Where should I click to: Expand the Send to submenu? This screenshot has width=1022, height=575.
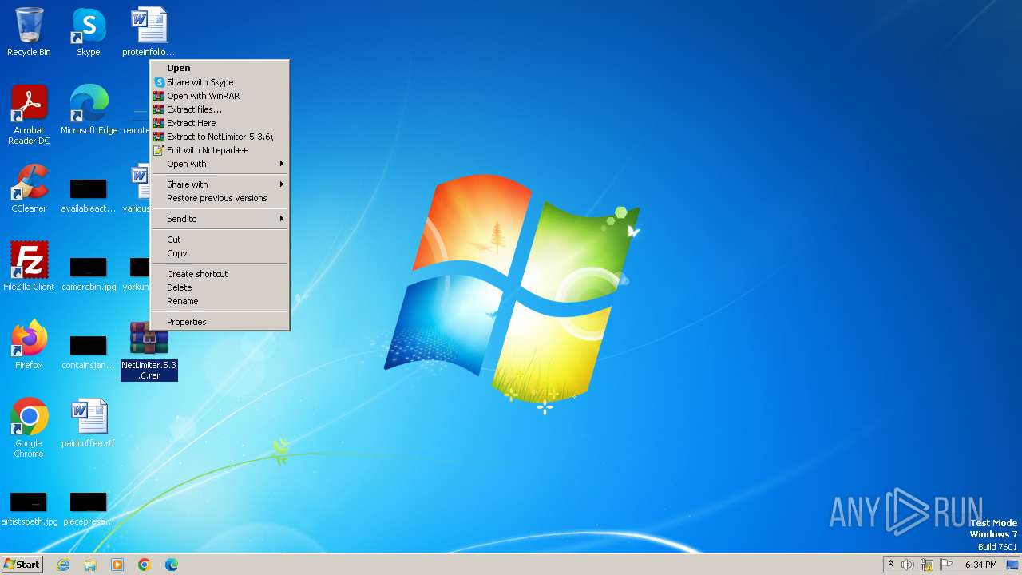click(x=220, y=219)
